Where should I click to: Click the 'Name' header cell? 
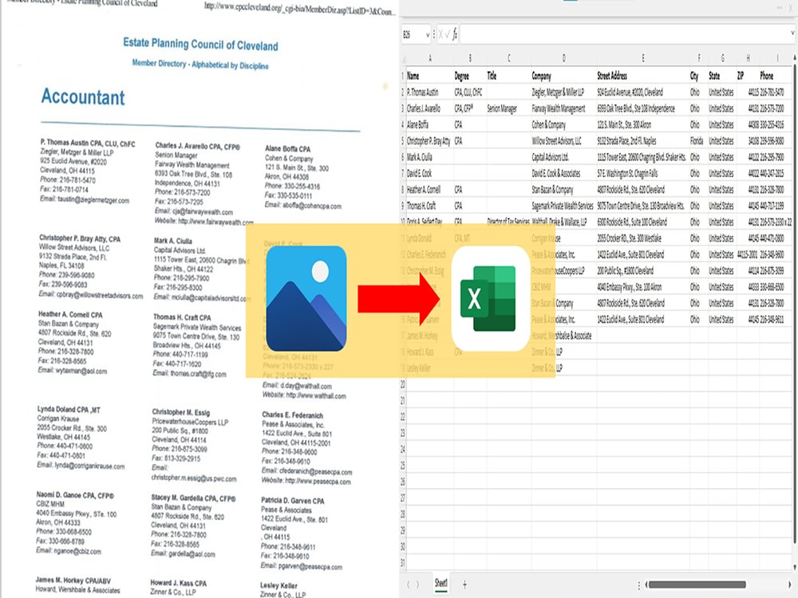(x=430, y=76)
